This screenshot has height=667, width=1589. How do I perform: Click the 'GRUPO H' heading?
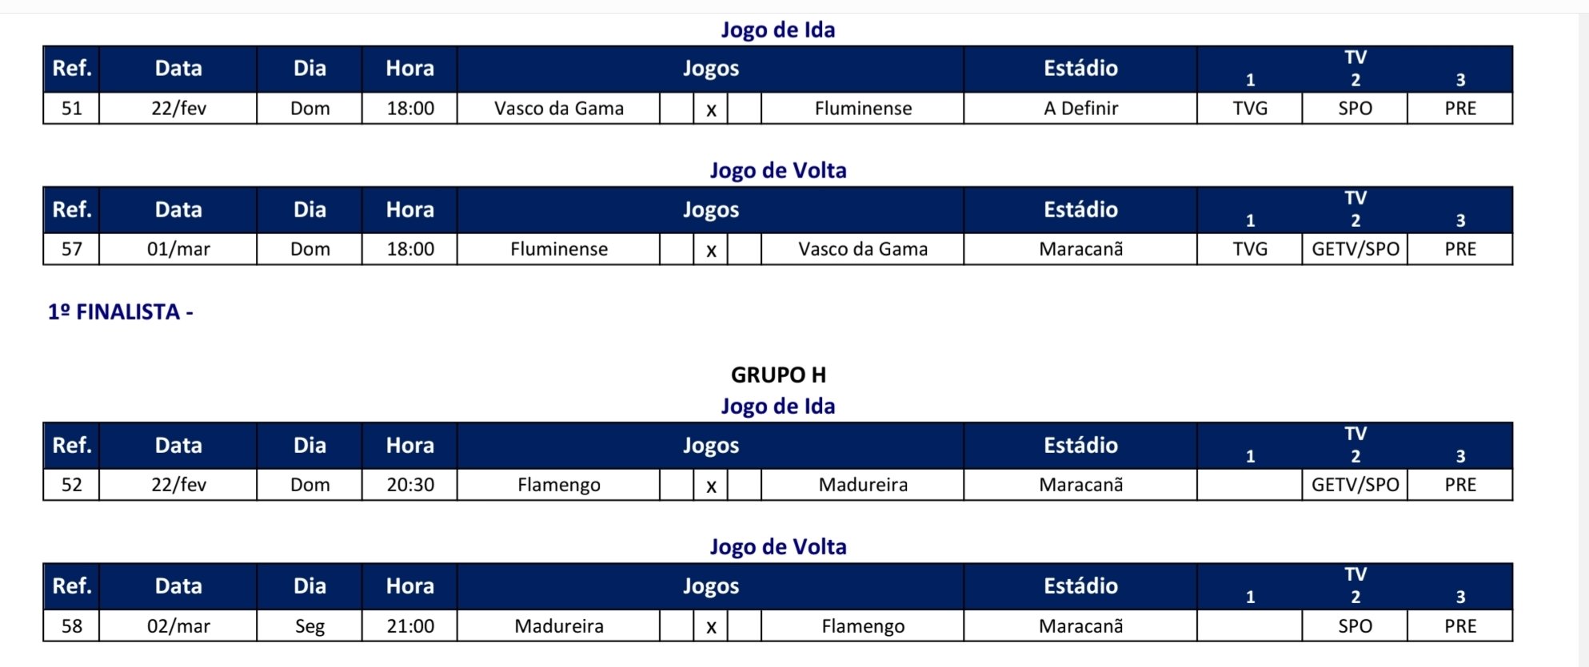pos(778,375)
